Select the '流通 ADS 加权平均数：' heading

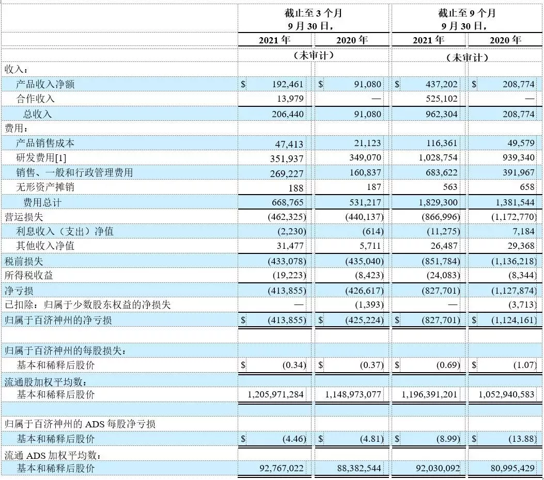[x=53, y=455]
